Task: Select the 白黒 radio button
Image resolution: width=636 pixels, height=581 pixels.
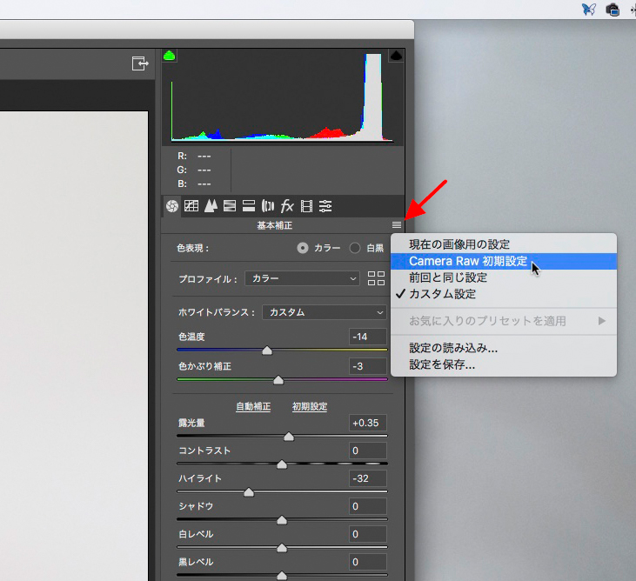Action: point(355,248)
